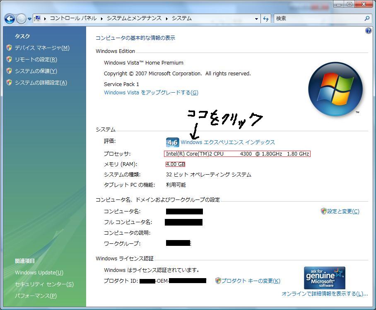Open the recent pages dropdown arrow

pos(29,19)
